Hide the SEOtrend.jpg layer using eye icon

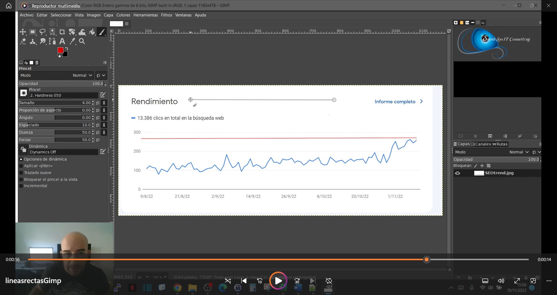point(457,173)
